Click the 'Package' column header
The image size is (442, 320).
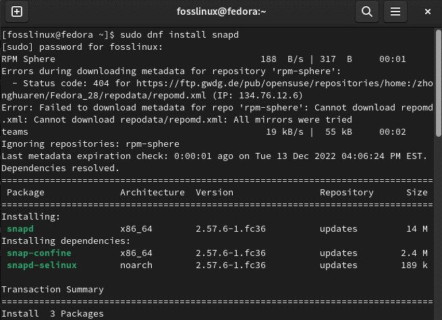(x=26, y=193)
